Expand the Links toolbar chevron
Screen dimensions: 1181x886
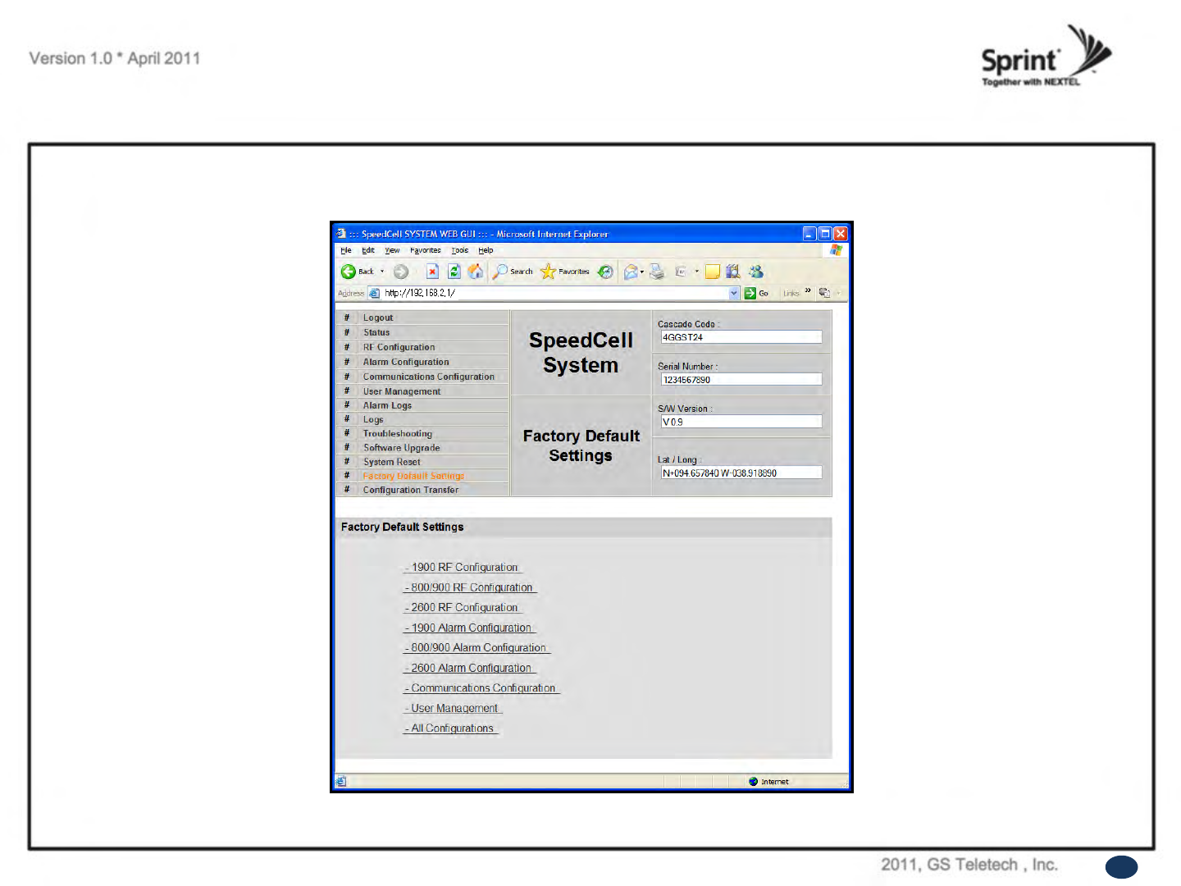click(808, 290)
